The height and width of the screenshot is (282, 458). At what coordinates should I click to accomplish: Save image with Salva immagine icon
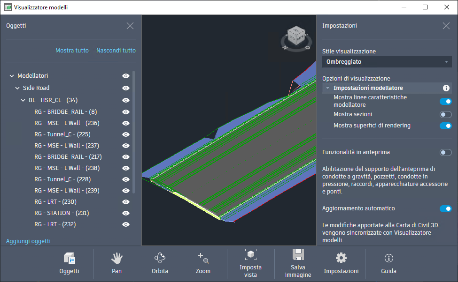coord(298,255)
